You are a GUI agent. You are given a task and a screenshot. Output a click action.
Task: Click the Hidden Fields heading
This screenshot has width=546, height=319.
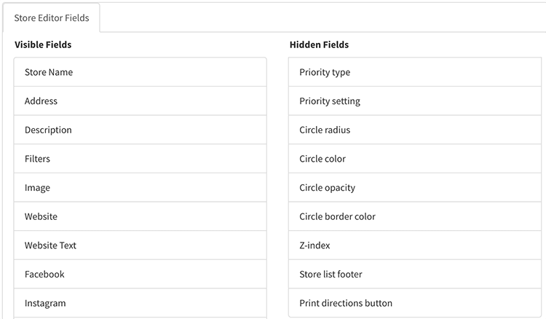319,44
